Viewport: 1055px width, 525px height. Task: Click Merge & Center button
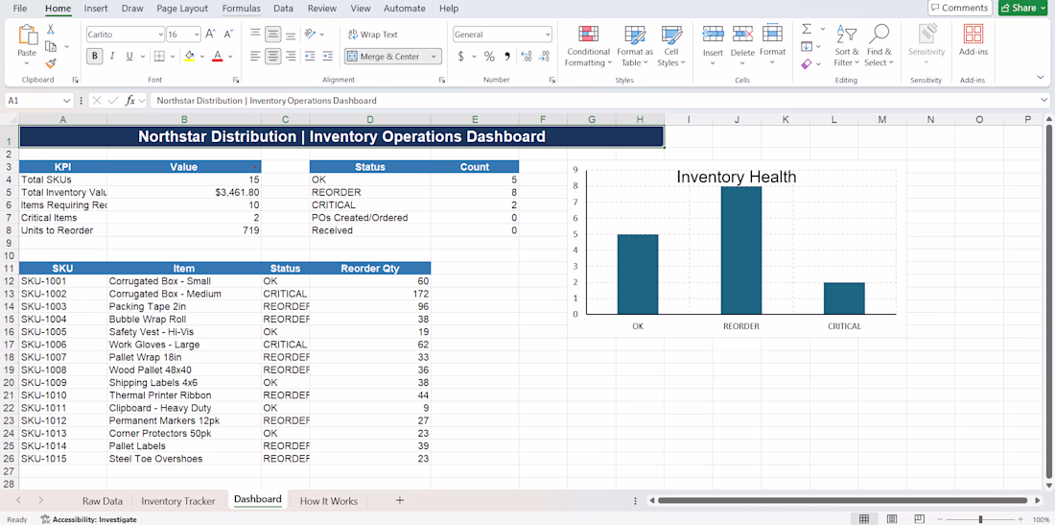tap(385, 57)
